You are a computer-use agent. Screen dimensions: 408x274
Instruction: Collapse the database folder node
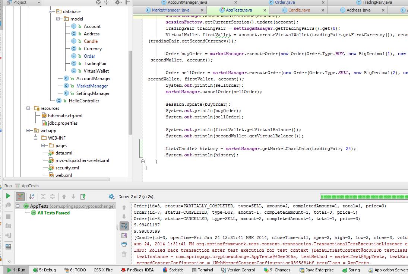(x=51, y=12)
